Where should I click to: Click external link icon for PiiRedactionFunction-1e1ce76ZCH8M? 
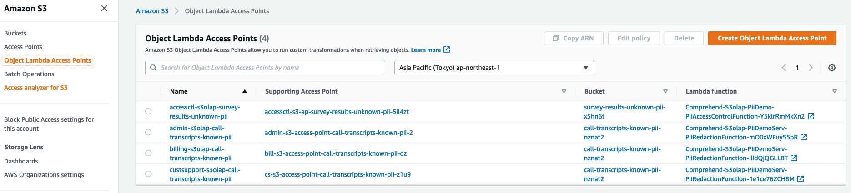pos(801,179)
